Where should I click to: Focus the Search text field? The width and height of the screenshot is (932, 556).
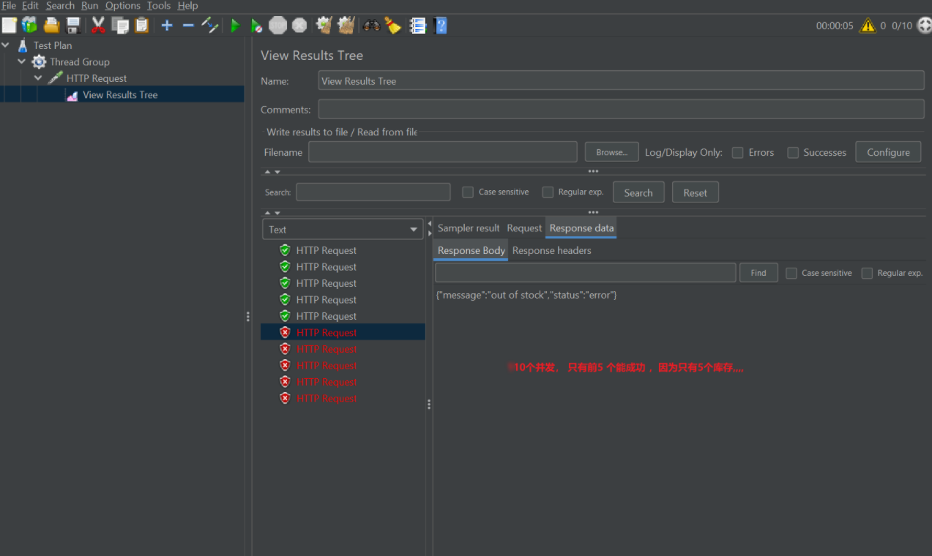click(373, 192)
